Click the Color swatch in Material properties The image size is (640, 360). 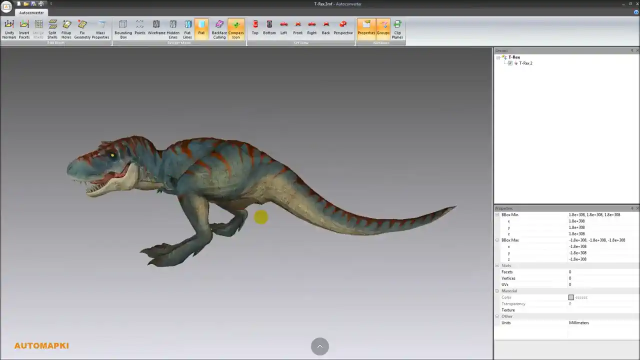click(571, 297)
